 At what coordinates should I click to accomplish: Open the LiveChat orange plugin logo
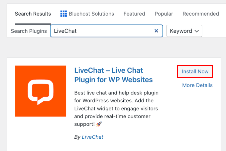(41, 91)
